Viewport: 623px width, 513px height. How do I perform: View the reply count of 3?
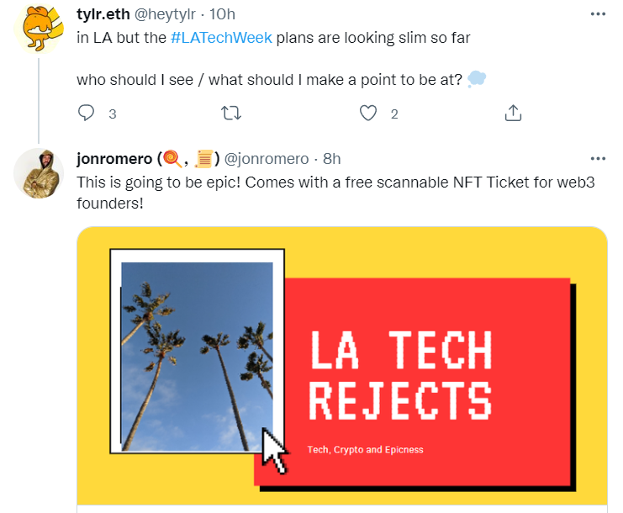(112, 114)
